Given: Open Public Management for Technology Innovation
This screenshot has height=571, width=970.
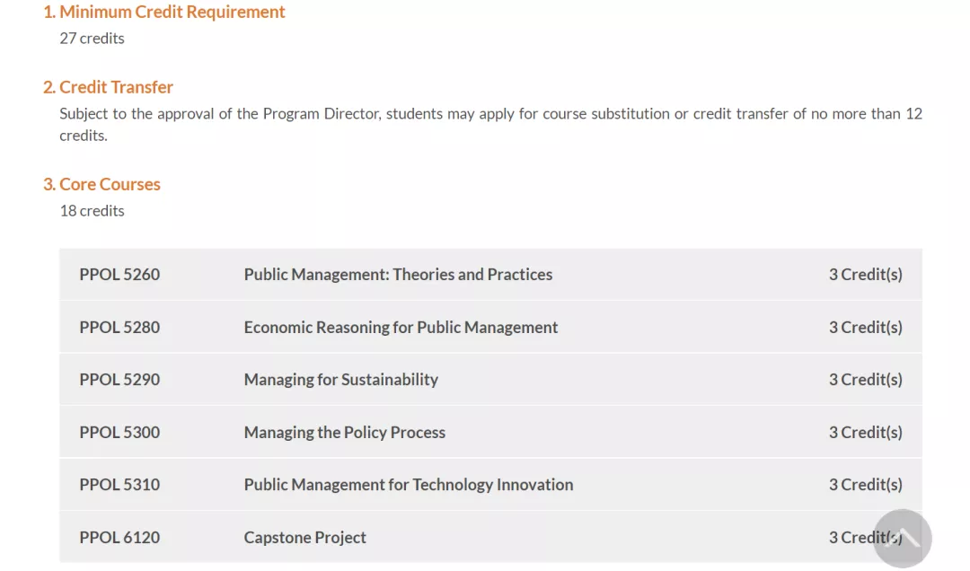Looking at the screenshot, I should [x=408, y=485].
